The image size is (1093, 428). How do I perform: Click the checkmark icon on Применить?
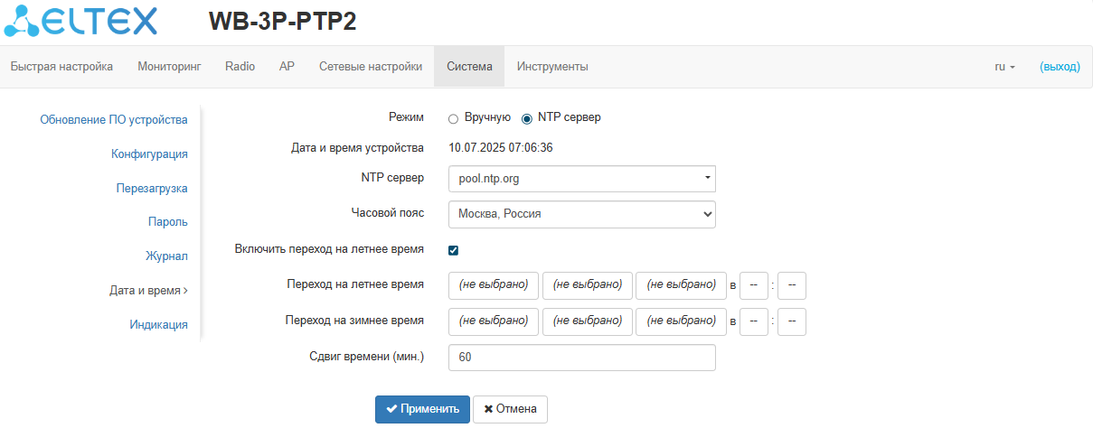pyautogui.click(x=391, y=409)
